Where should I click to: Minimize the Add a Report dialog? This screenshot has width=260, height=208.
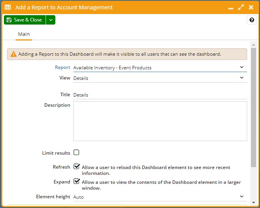coord(231,7)
